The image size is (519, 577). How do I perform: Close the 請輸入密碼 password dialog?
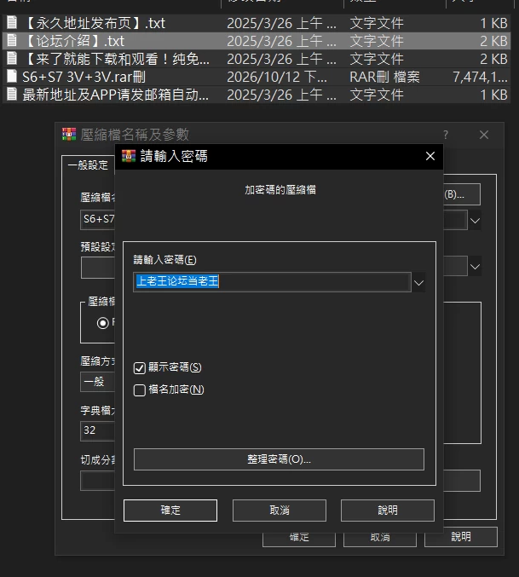430,156
